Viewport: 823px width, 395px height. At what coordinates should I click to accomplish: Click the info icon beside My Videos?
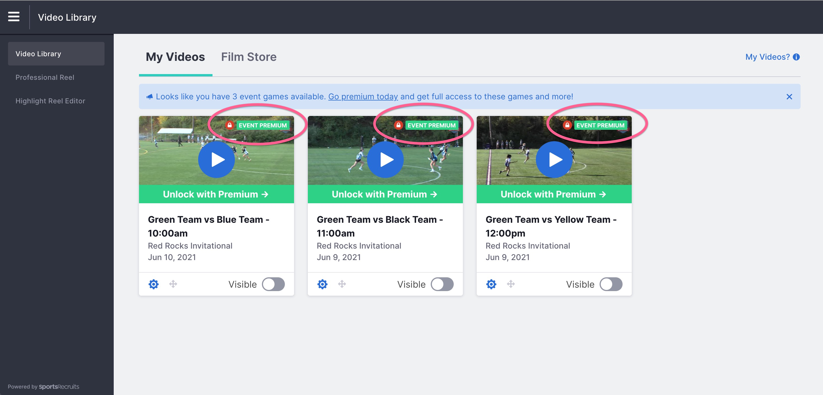pyautogui.click(x=797, y=57)
